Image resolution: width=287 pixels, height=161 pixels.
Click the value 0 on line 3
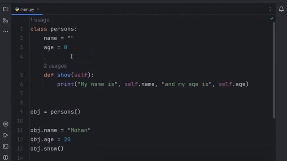tap(65, 47)
